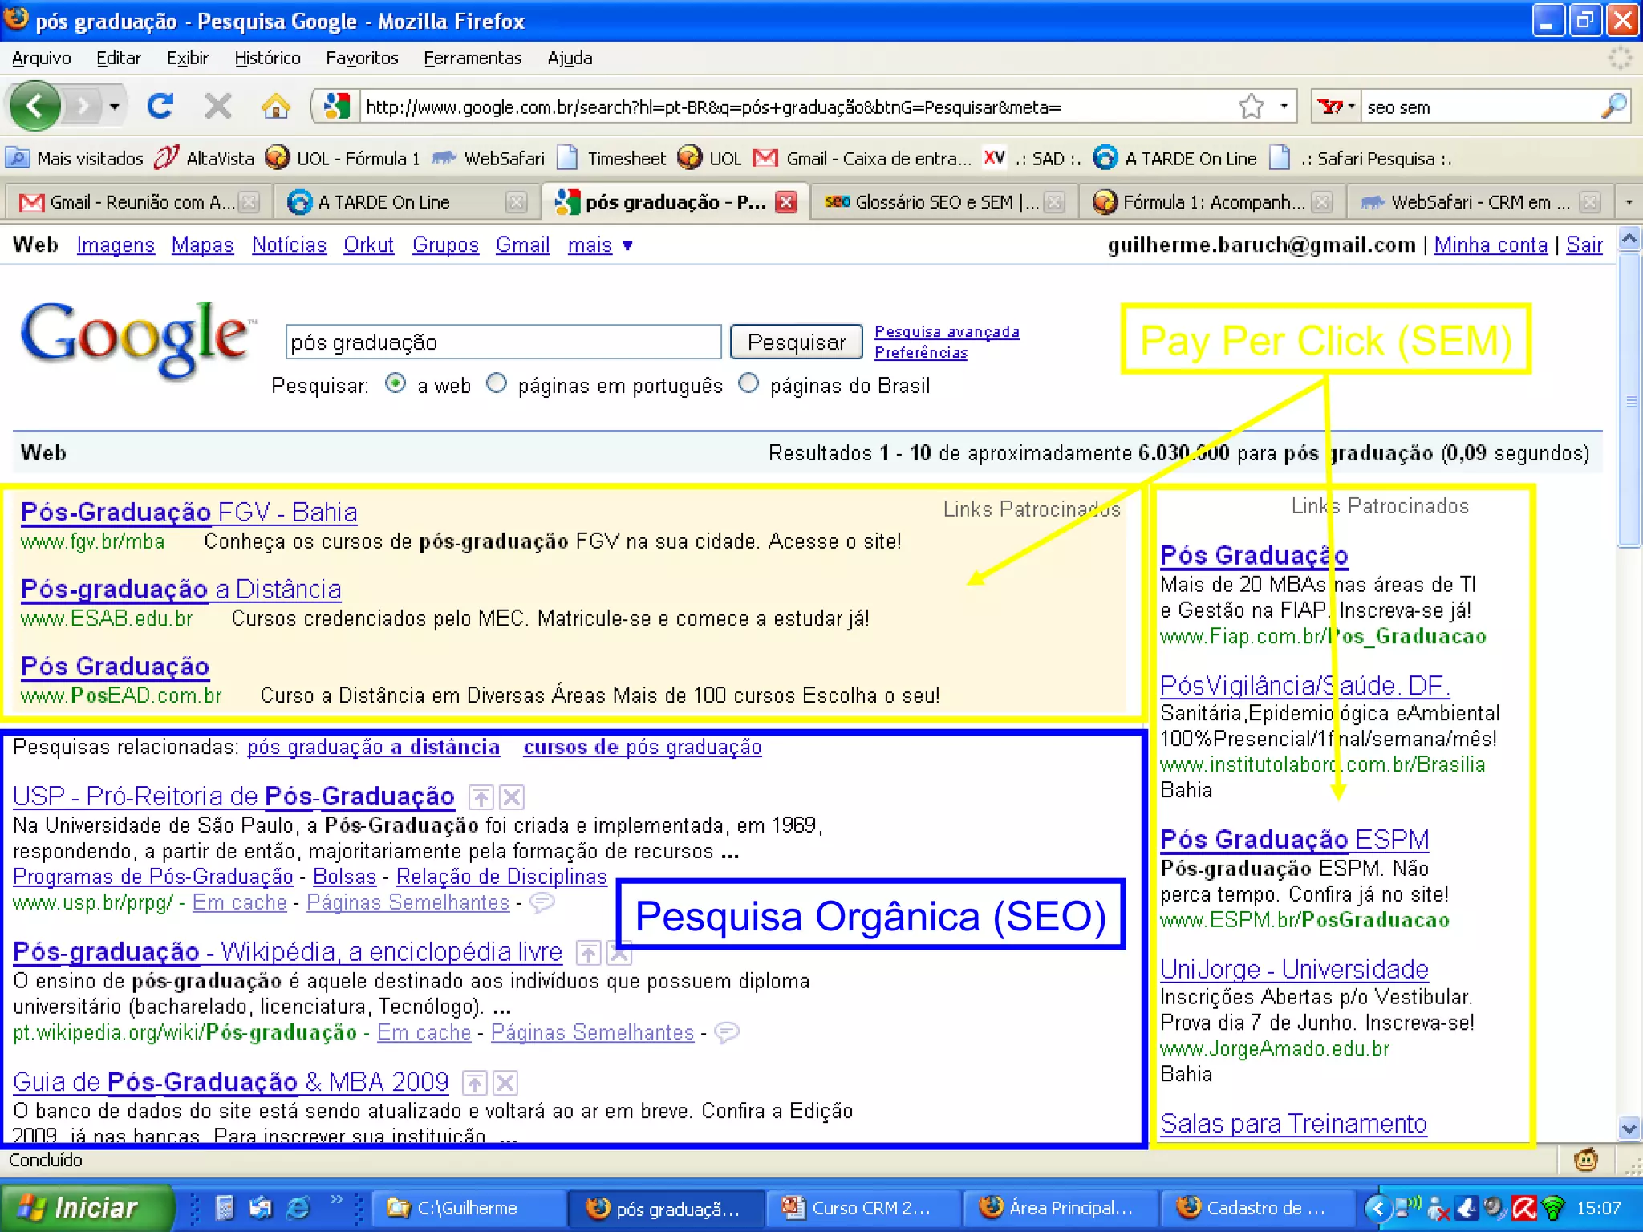This screenshot has height=1232, width=1643.
Task: Click the Sair sign-out link
Action: [x=1584, y=245]
